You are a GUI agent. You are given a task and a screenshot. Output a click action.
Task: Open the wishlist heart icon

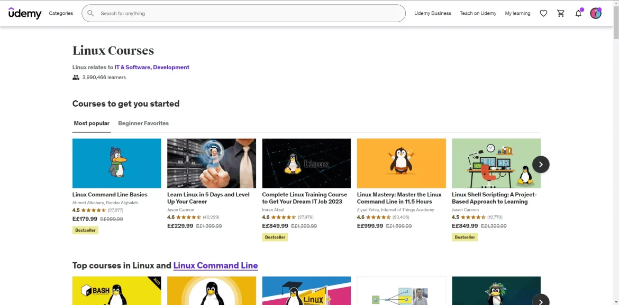pos(543,13)
